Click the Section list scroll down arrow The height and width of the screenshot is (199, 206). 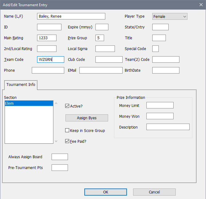[x=56, y=141]
